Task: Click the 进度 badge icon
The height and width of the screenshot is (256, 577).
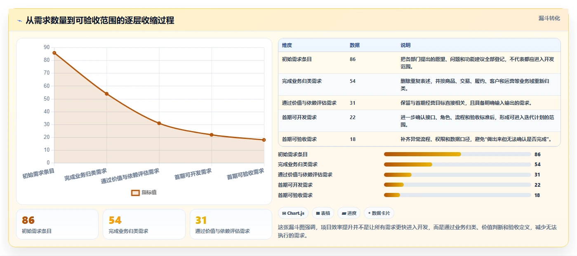Action: pos(344,213)
